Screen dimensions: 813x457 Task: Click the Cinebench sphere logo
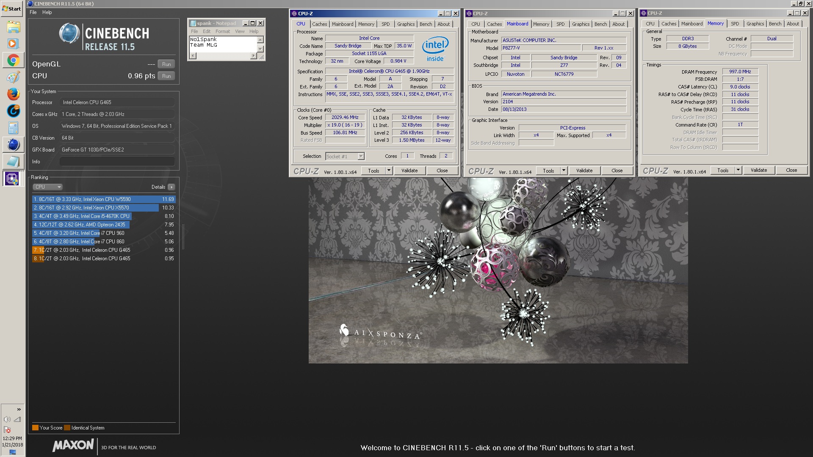[x=69, y=34]
